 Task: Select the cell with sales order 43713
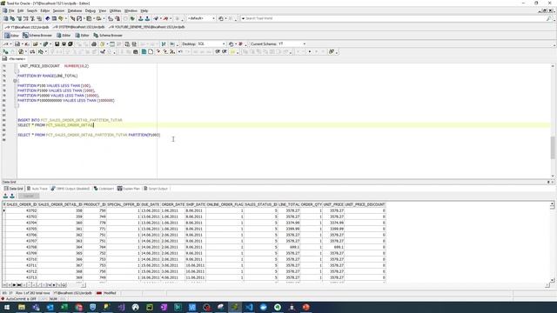pos(22,277)
